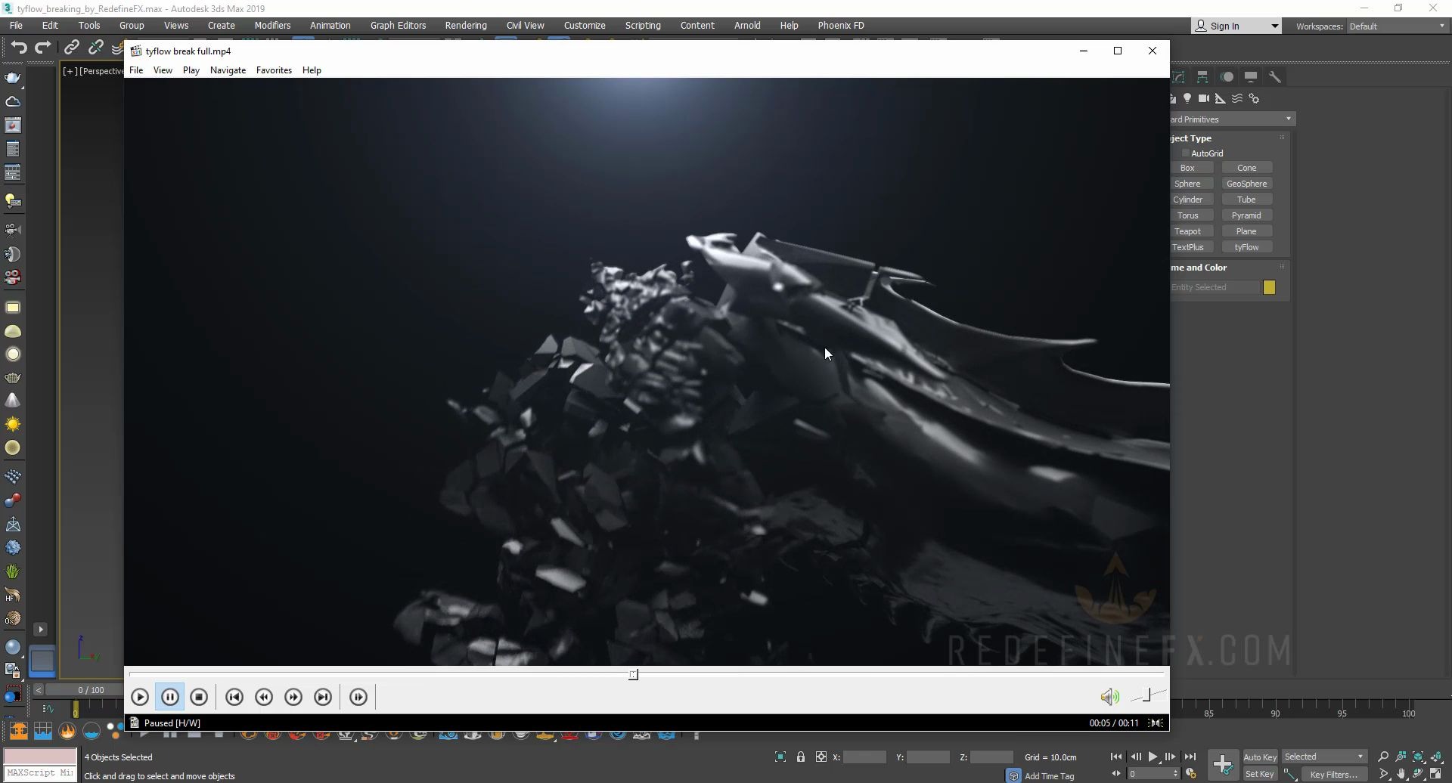Toggle the selection lock padlock

point(801,757)
